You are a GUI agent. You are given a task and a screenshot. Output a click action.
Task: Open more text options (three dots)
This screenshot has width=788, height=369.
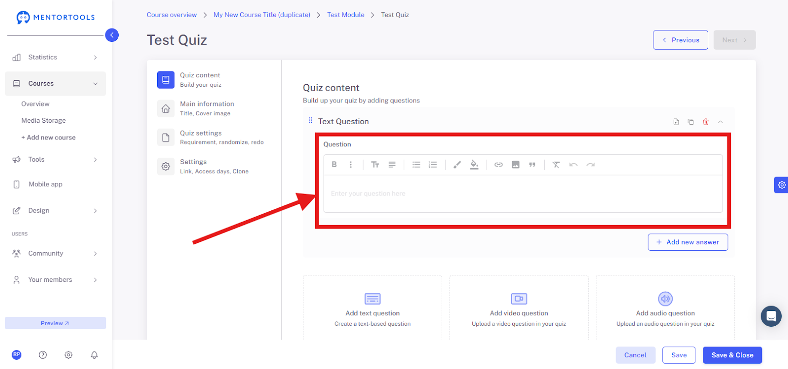click(351, 165)
